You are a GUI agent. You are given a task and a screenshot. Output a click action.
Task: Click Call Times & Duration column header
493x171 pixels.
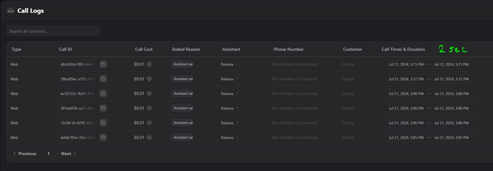403,49
